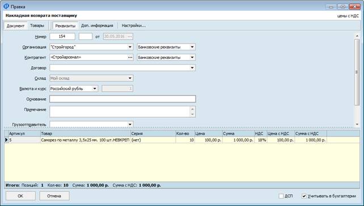The width and height of the screenshot is (364, 206).
Task: Click the ellipsis button next to Контрагент field
Action: click(x=130, y=57)
